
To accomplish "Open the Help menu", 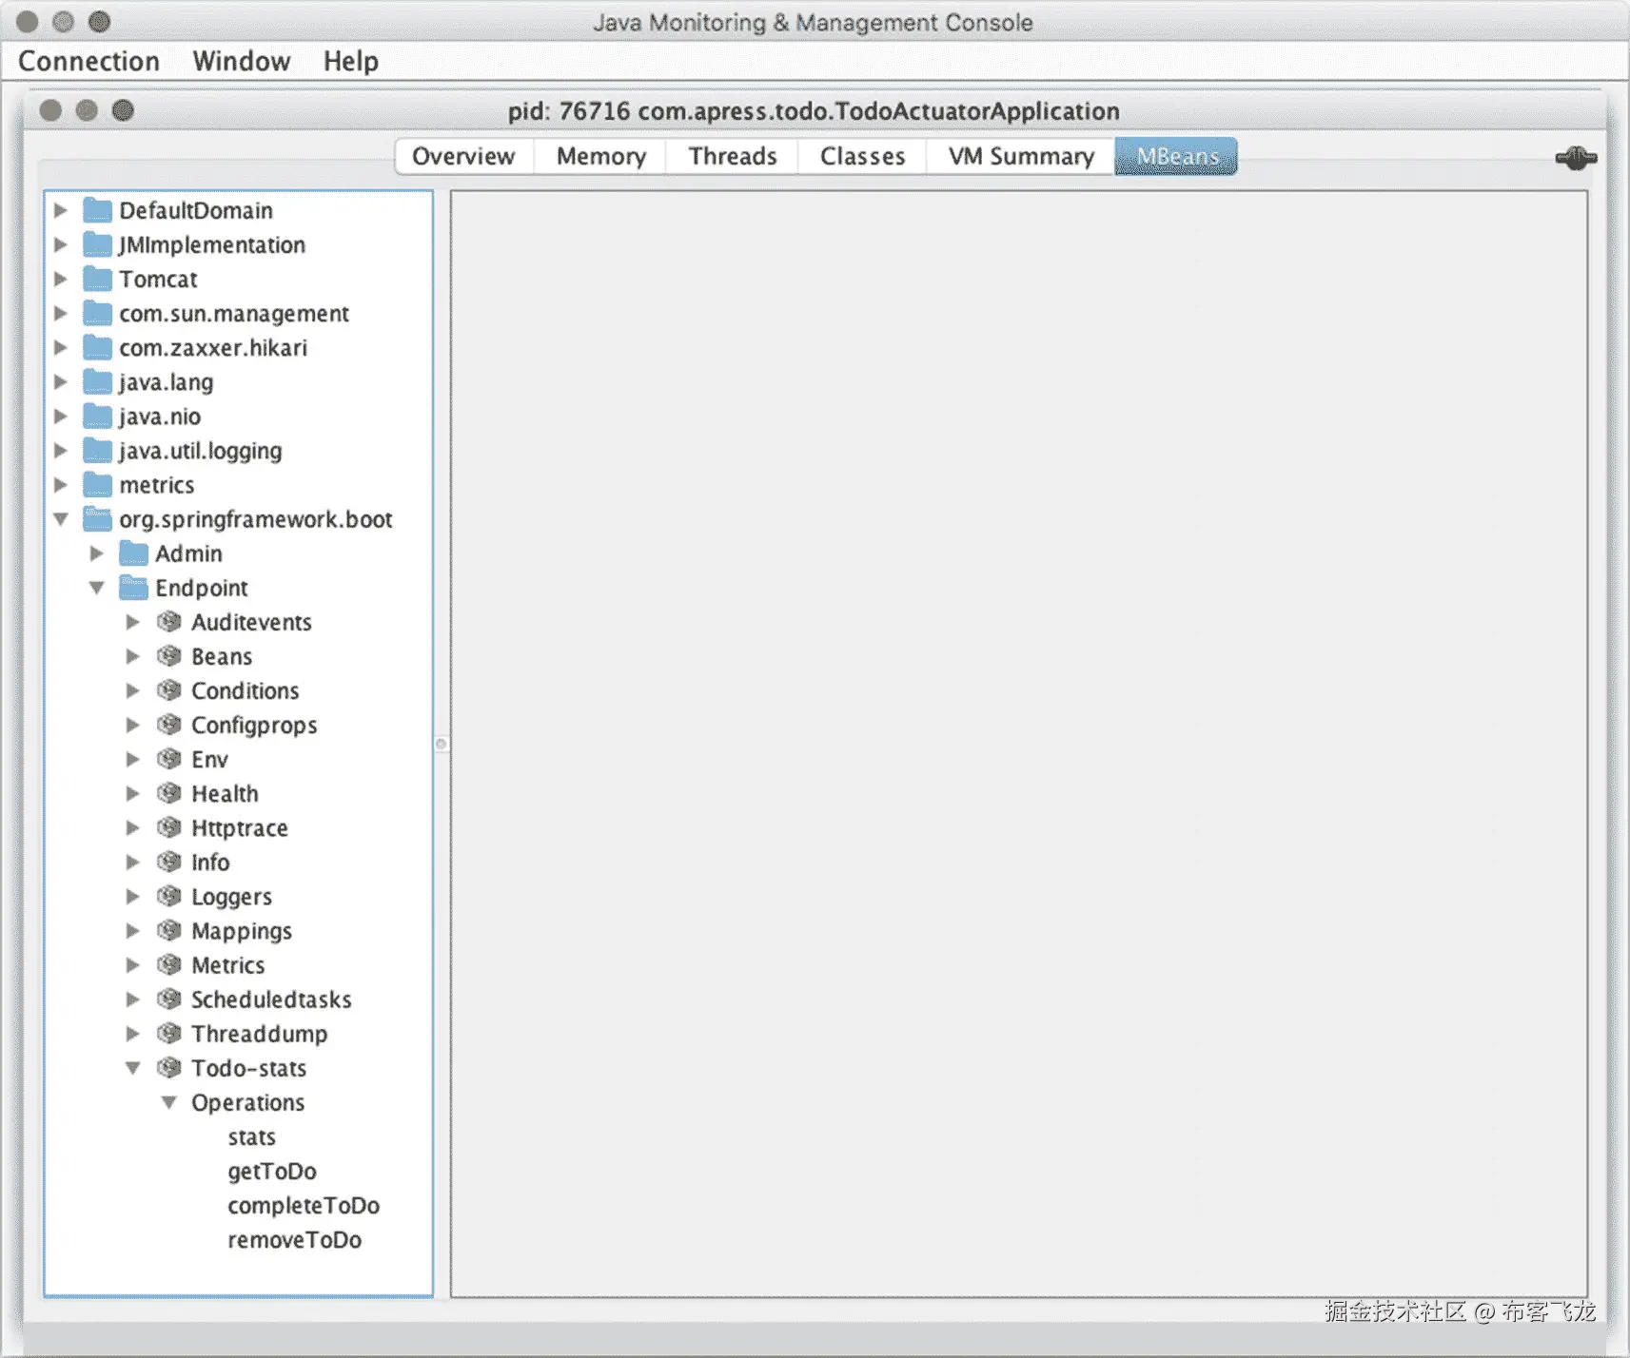I will (x=351, y=61).
